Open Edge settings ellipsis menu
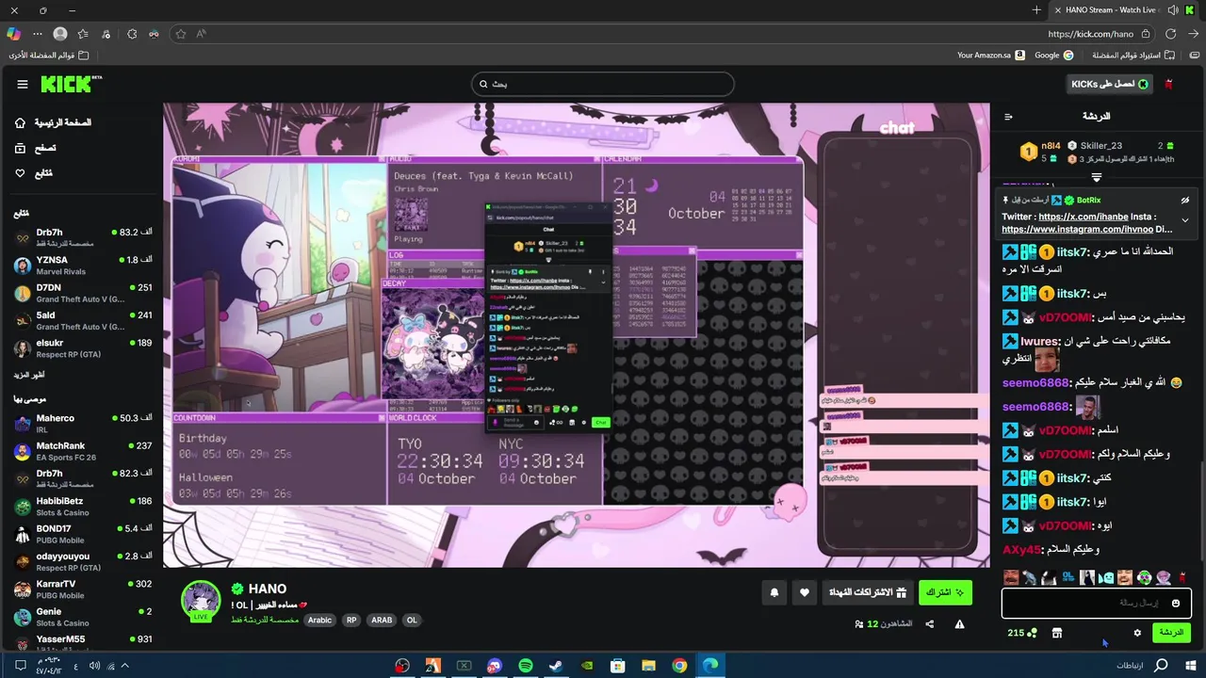The image size is (1206, 678). click(38, 34)
